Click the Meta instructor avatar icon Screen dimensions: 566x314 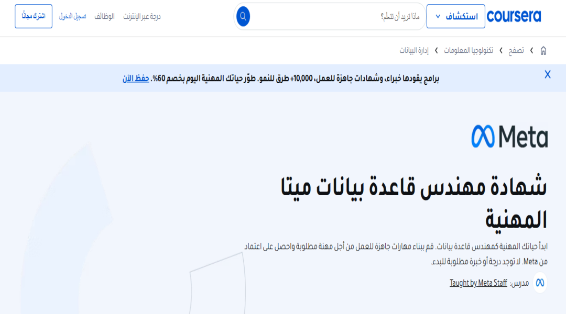[540, 283]
